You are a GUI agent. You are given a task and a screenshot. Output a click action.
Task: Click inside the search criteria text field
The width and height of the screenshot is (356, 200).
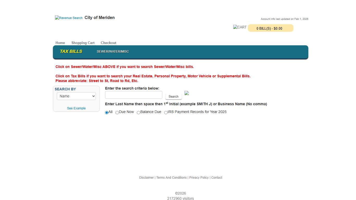[133, 95]
